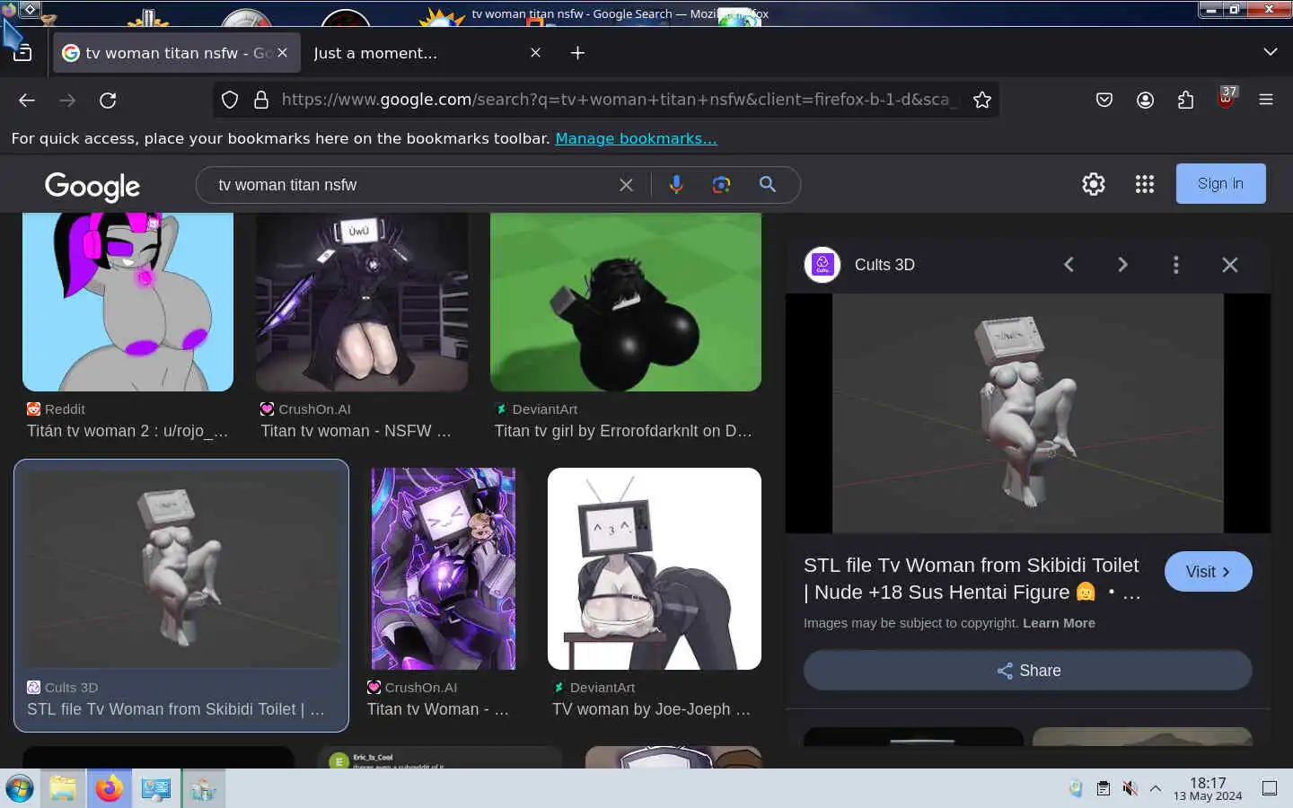Close the Google Search tab
This screenshot has height=808, width=1293.
click(x=282, y=53)
